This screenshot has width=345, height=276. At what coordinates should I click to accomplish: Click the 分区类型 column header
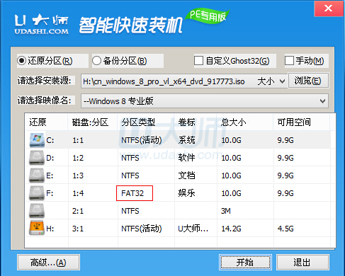click(x=138, y=122)
